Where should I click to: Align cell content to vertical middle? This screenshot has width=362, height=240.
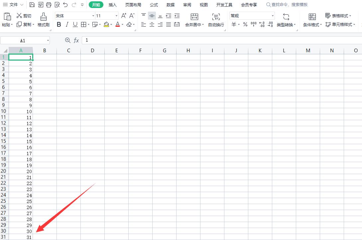click(x=152, y=16)
